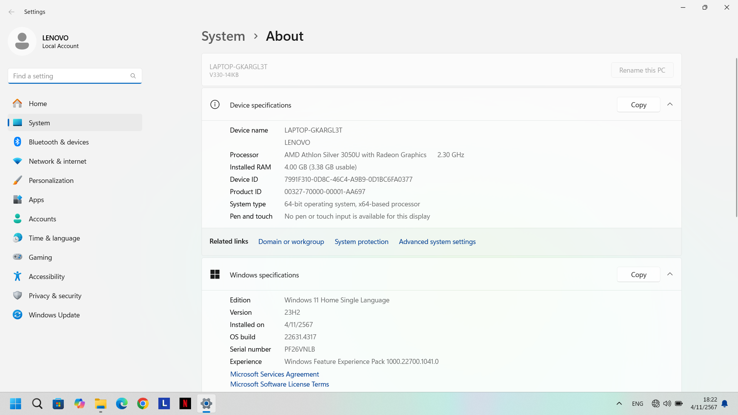Click the volume icon in system tray

tap(667, 403)
